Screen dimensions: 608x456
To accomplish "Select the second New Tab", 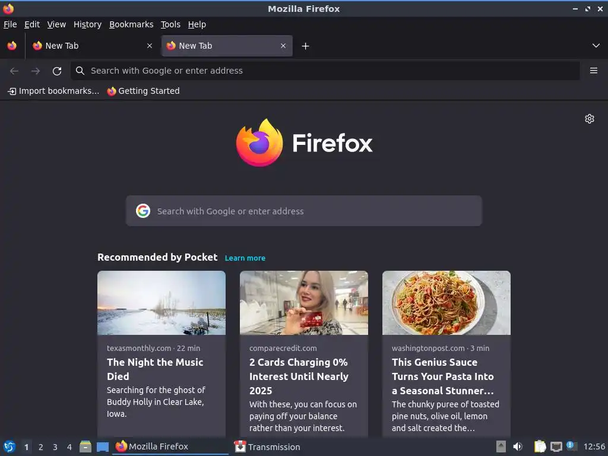I will (227, 46).
